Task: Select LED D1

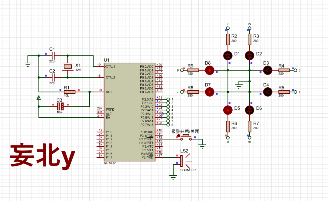Action: [x=228, y=56]
